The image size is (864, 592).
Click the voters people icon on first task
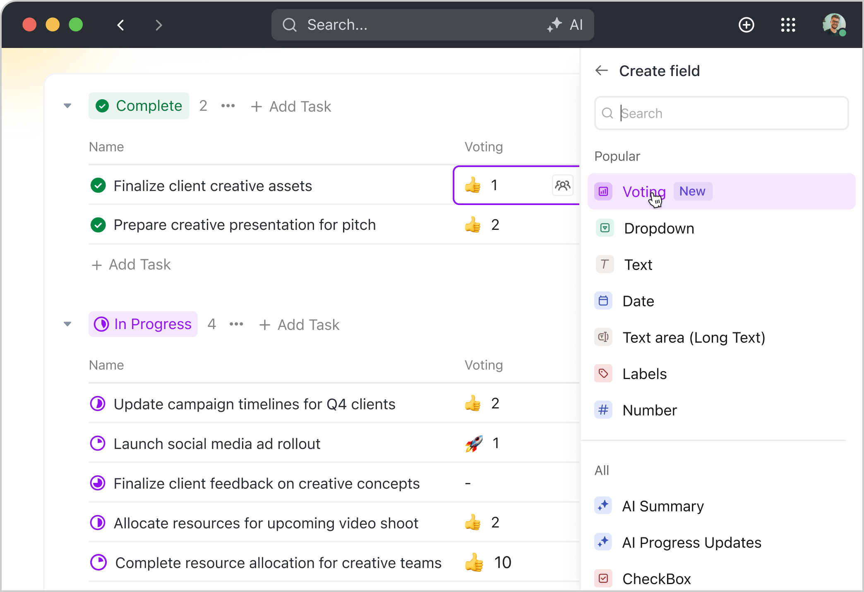[x=563, y=185]
